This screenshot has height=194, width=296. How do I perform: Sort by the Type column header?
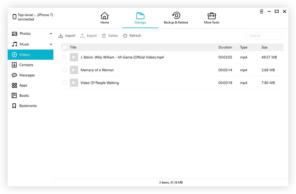243,47
